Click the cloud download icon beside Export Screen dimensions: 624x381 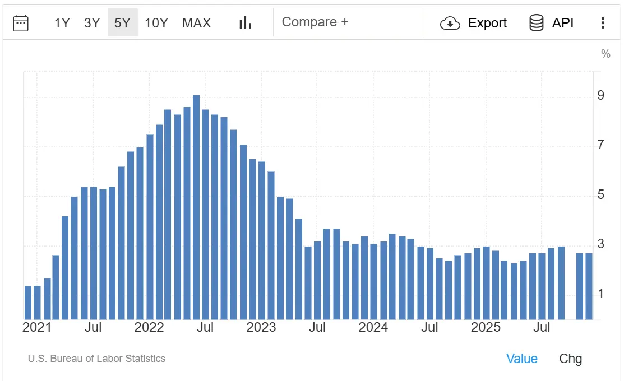click(x=450, y=23)
